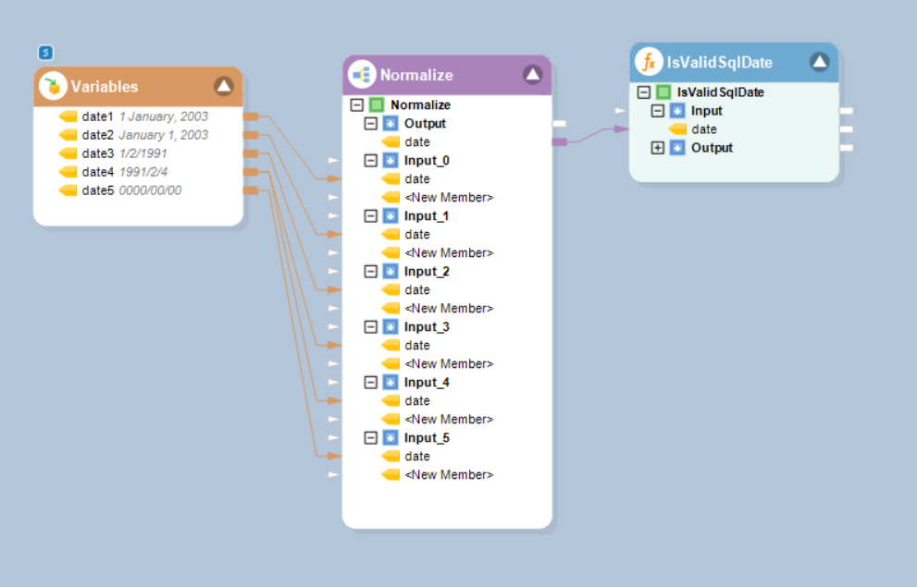Image resolution: width=917 pixels, height=587 pixels.
Task: Collapse the Variables node with triangle button
Action: (224, 87)
